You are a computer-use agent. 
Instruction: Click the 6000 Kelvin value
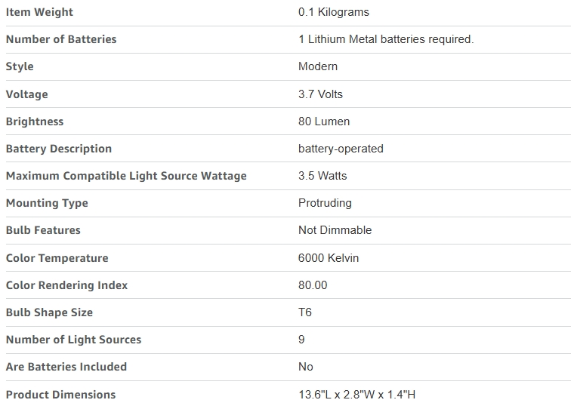(329, 258)
